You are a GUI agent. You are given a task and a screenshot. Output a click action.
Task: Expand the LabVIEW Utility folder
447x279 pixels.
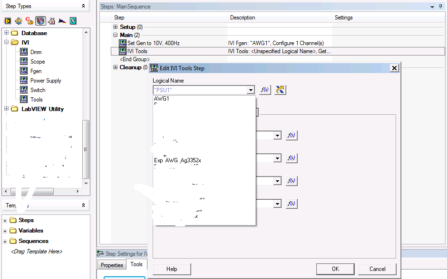click(x=7, y=109)
